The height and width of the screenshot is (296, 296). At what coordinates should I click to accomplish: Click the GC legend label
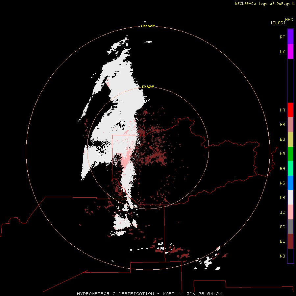point(283,227)
